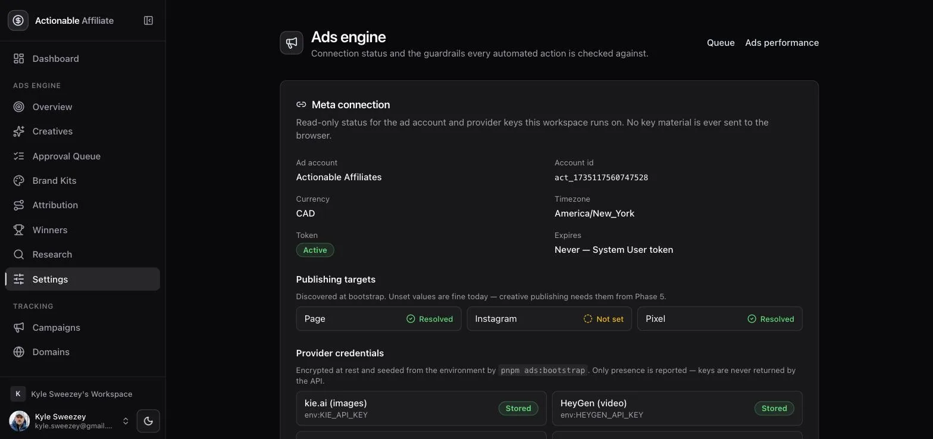Image resolution: width=933 pixels, height=439 pixels.
Task: Click Kyle Sweezey's profile photo
Action: click(x=20, y=421)
